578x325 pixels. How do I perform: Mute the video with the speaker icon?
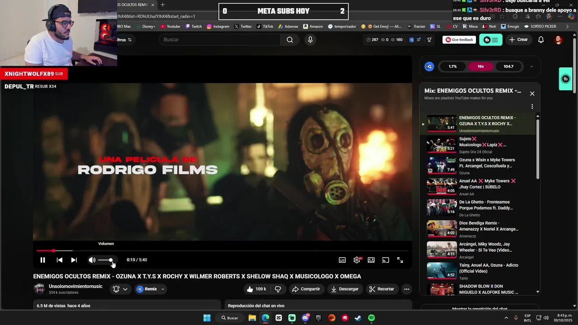tap(92, 260)
